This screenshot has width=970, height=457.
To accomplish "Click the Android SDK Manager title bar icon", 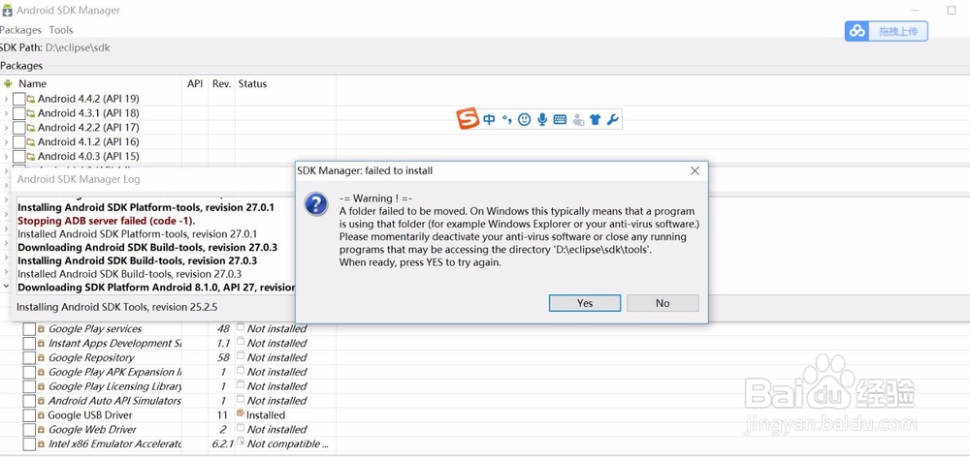I will tap(7, 10).
